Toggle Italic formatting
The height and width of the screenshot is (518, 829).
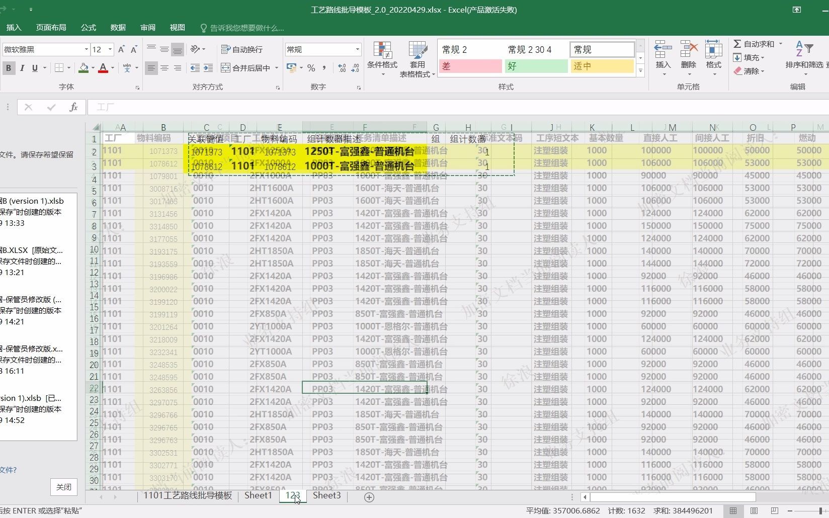pyautogui.click(x=22, y=68)
